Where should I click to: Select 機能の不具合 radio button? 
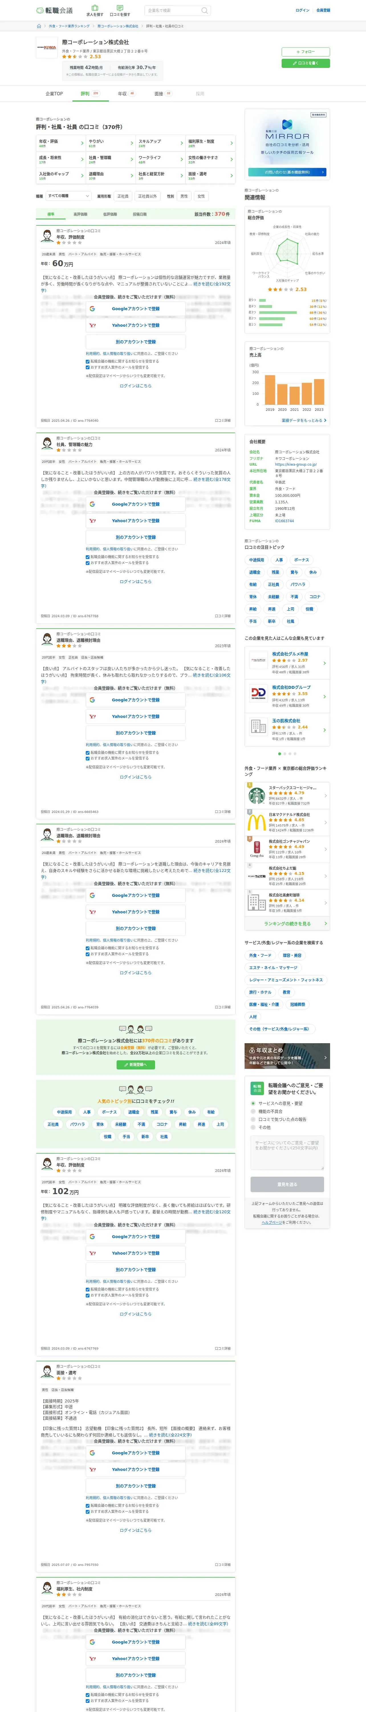253,1111
